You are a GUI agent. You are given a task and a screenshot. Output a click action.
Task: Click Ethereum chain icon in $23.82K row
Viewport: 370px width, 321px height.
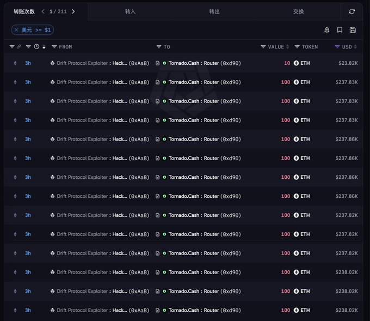pyautogui.click(x=15, y=63)
